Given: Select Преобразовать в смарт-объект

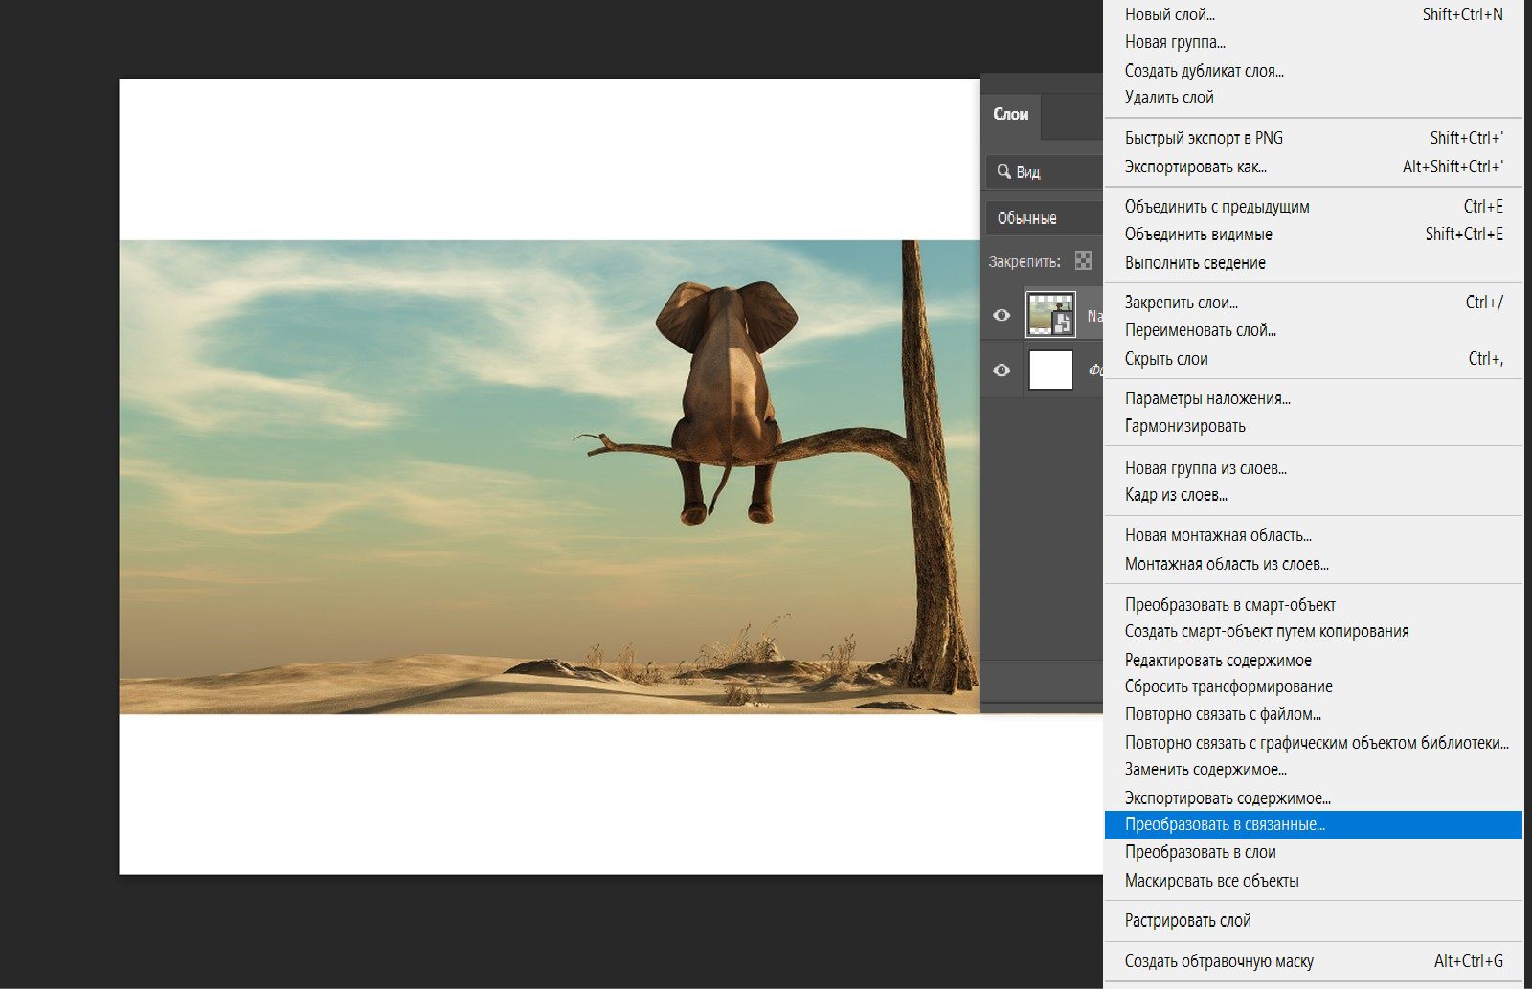Looking at the screenshot, I should pos(1229,605).
